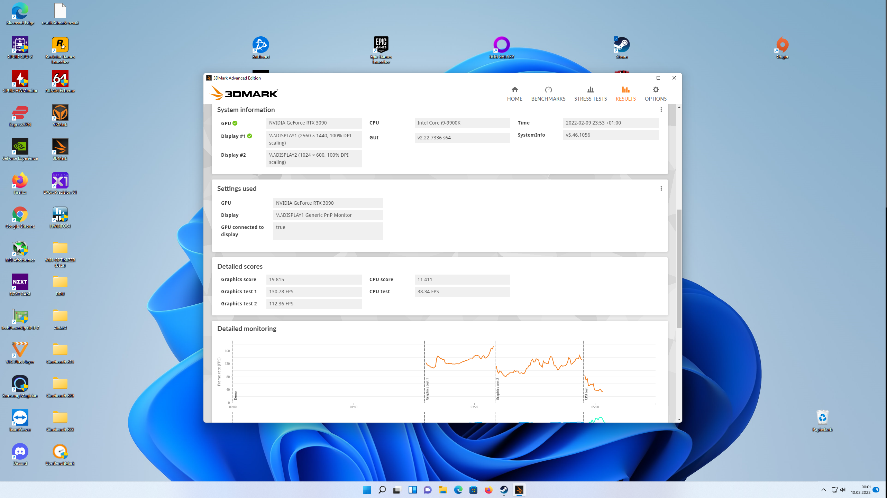This screenshot has height=498, width=887.
Task: Expand the system tray hidden icons chevron
Action: [824, 490]
